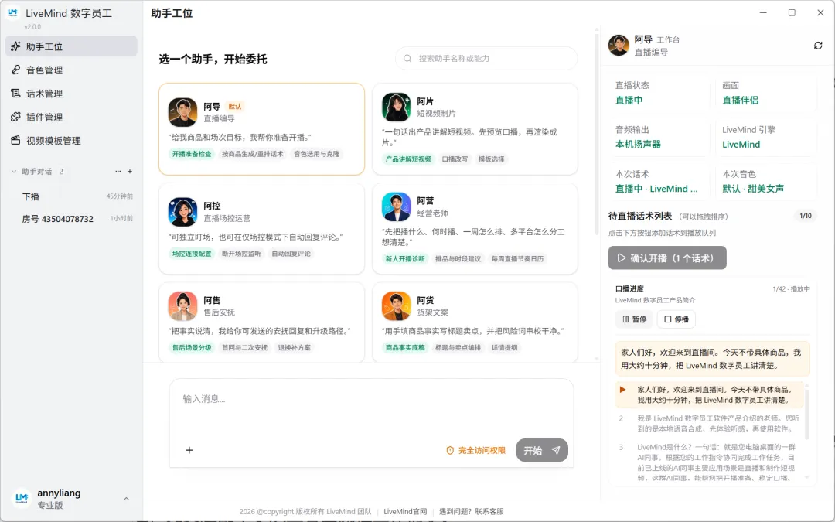Open the LiveMind 引擎 setting
Viewport: 835px width, 522px height.
click(x=765, y=137)
